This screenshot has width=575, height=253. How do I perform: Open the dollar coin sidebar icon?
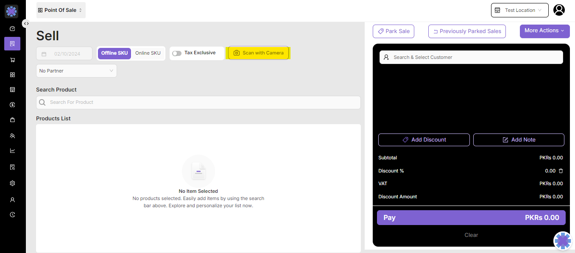tap(12, 105)
